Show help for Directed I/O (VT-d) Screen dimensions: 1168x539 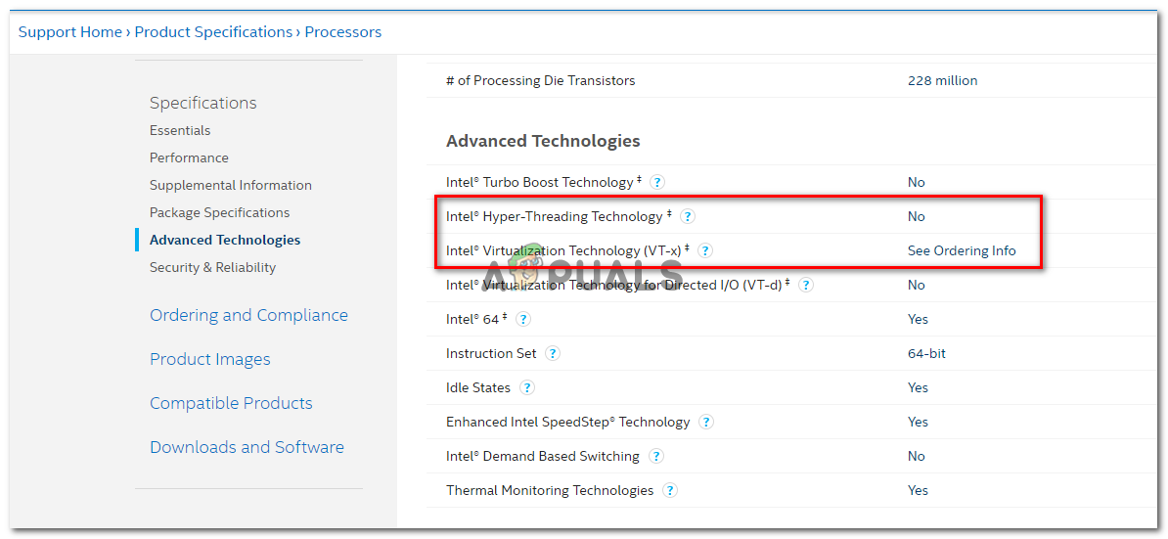(806, 285)
